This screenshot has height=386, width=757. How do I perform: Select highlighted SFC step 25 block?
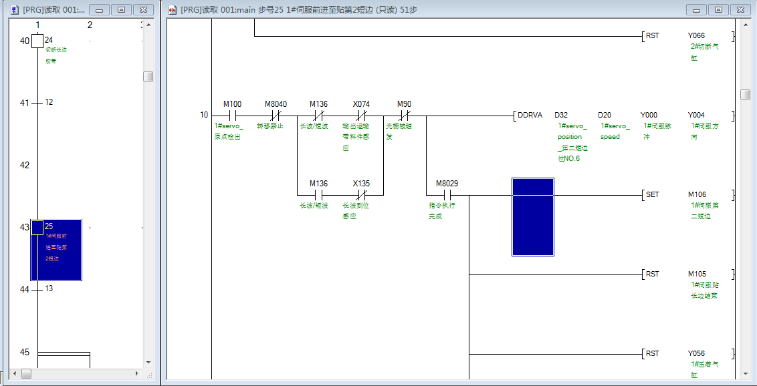56,249
